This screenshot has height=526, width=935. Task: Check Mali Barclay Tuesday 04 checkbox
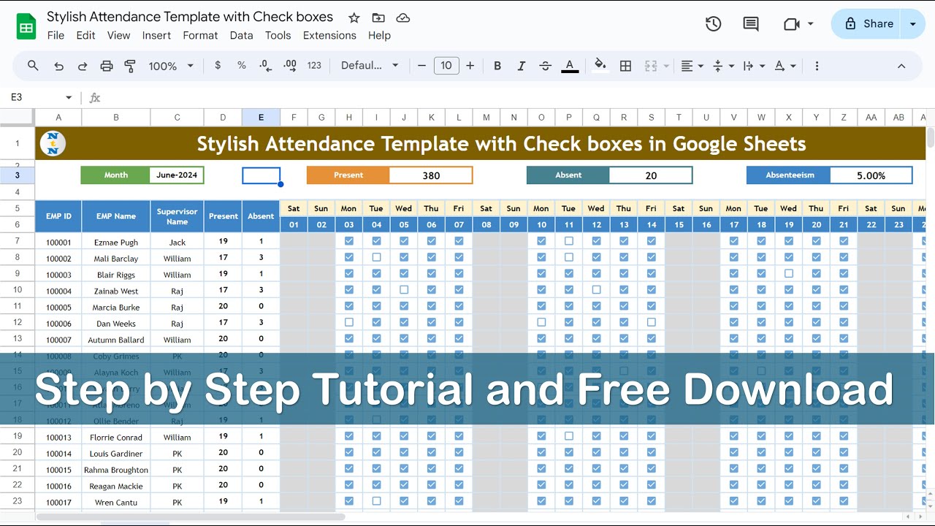click(376, 257)
